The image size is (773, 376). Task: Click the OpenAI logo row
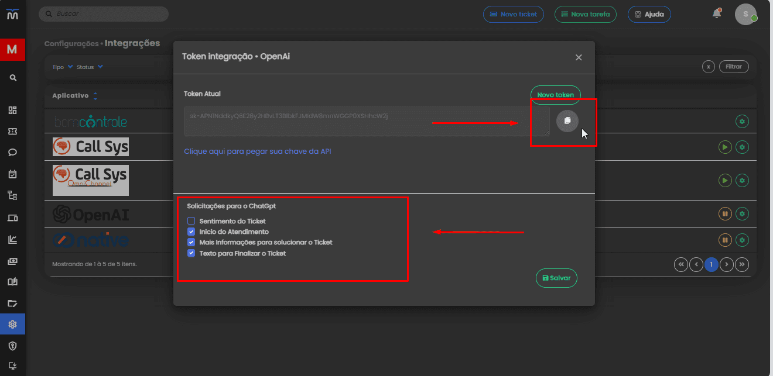pyautogui.click(x=91, y=214)
